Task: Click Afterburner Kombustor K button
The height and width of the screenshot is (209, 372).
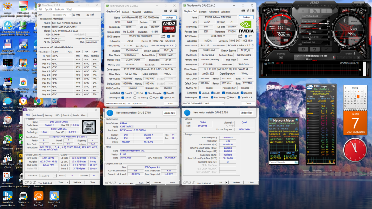Action: (303, 11)
